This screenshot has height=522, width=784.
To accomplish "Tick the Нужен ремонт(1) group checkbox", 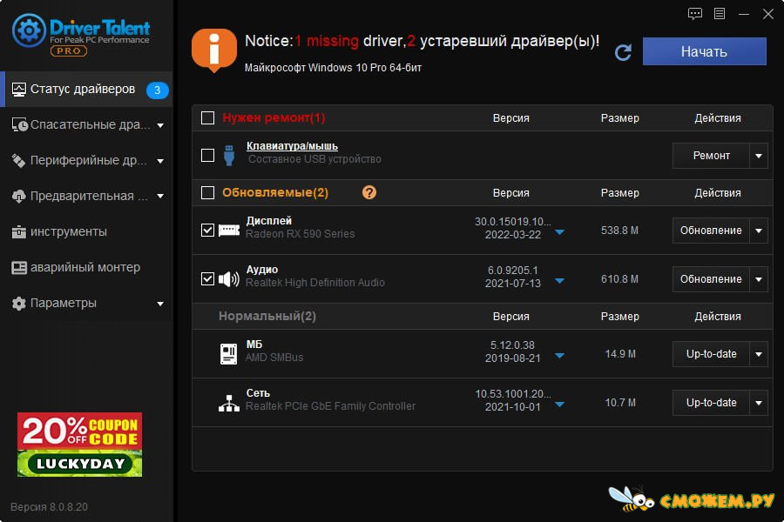I will click(207, 118).
